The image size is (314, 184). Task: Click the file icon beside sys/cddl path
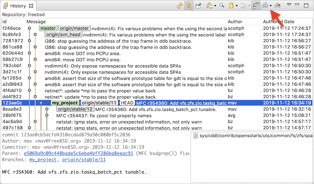196,136
